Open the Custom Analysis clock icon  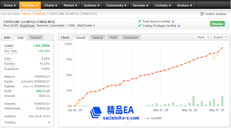(202, 14)
